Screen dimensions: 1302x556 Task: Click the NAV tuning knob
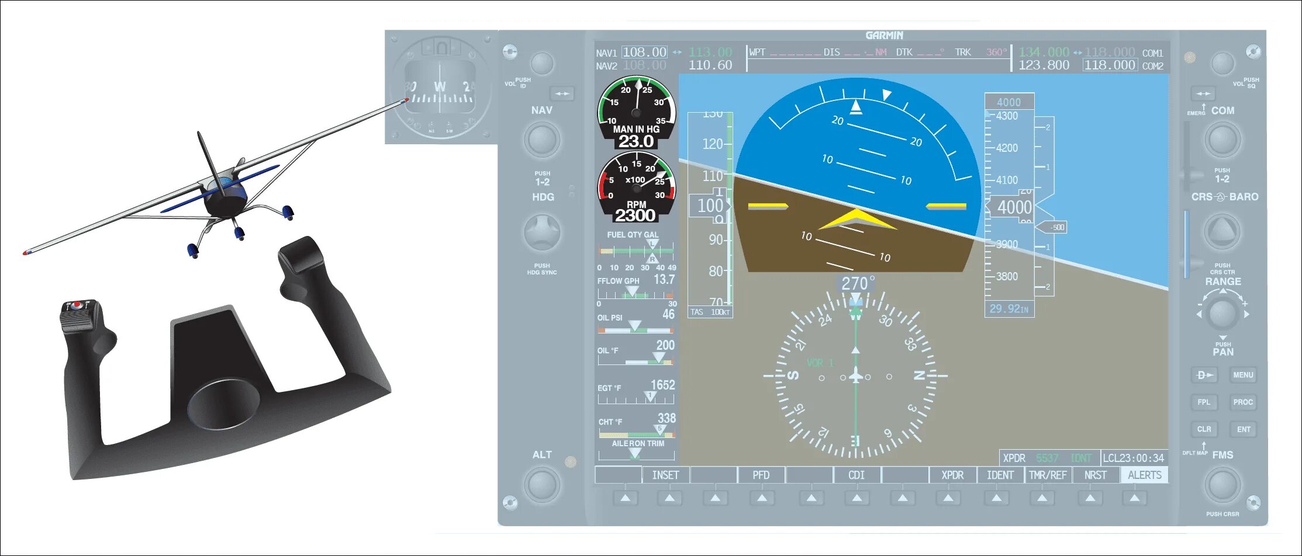click(543, 140)
